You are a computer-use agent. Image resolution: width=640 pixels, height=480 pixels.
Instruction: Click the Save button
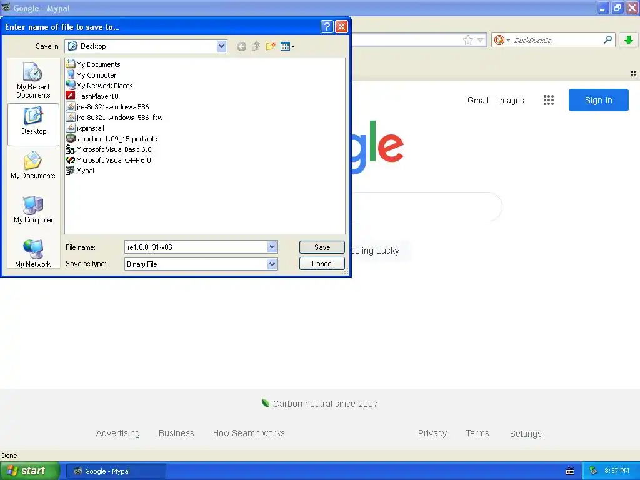(x=322, y=247)
